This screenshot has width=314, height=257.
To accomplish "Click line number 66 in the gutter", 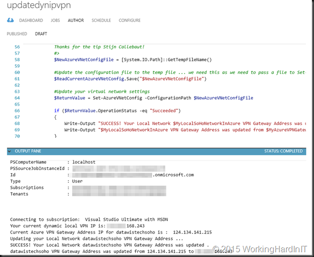I will (x=17, y=110).
